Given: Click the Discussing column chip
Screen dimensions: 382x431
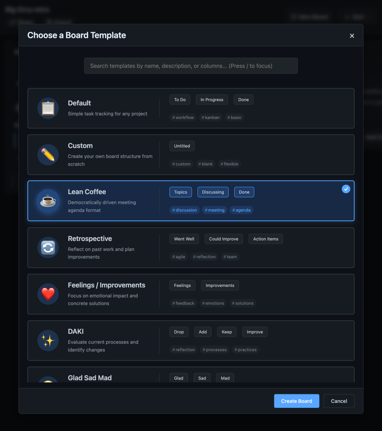Looking at the screenshot, I should click(x=213, y=192).
